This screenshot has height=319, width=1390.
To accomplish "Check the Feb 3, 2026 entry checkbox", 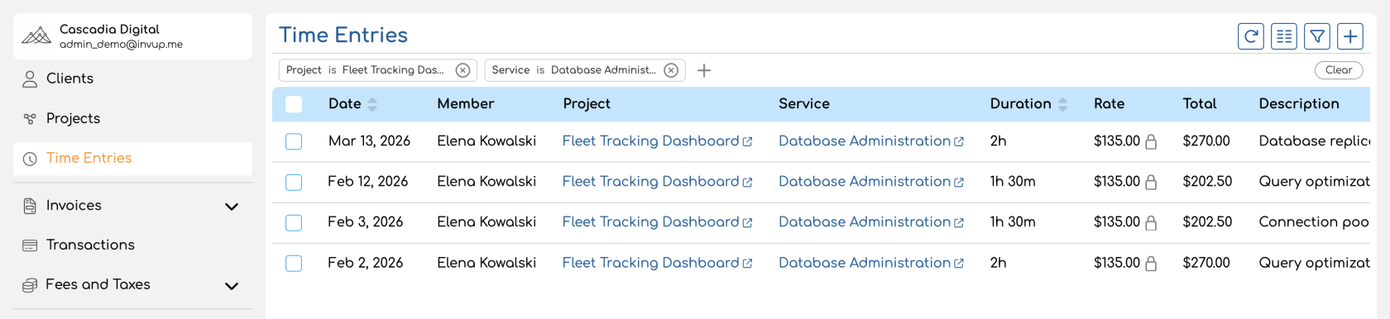I will [294, 222].
